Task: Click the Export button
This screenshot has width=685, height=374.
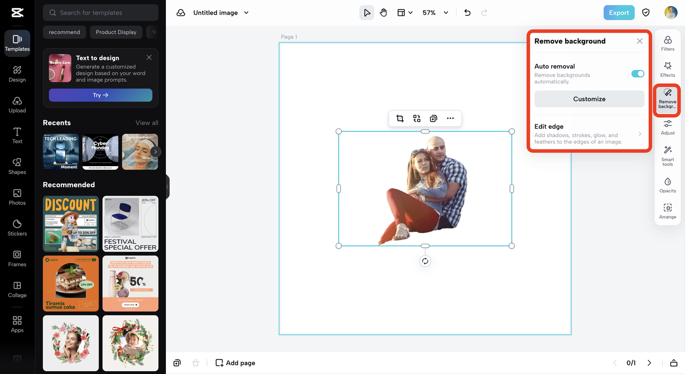Action: pyautogui.click(x=619, y=13)
